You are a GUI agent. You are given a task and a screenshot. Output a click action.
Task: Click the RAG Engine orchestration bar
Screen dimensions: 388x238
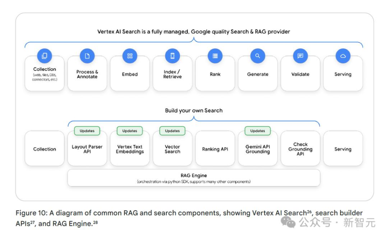click(x=194, y=178)
